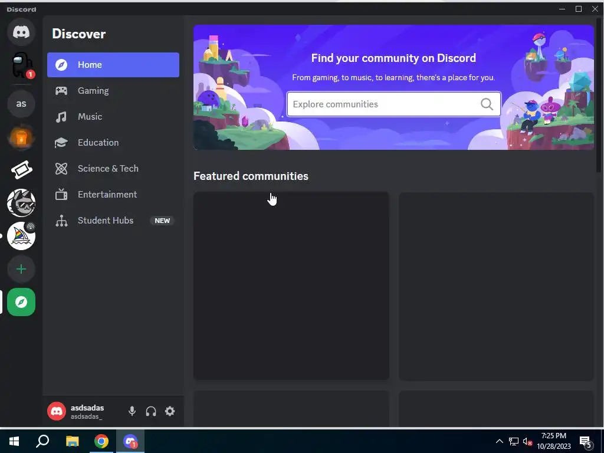
Task: Open Student Hubs category
Action: (113, 221)
